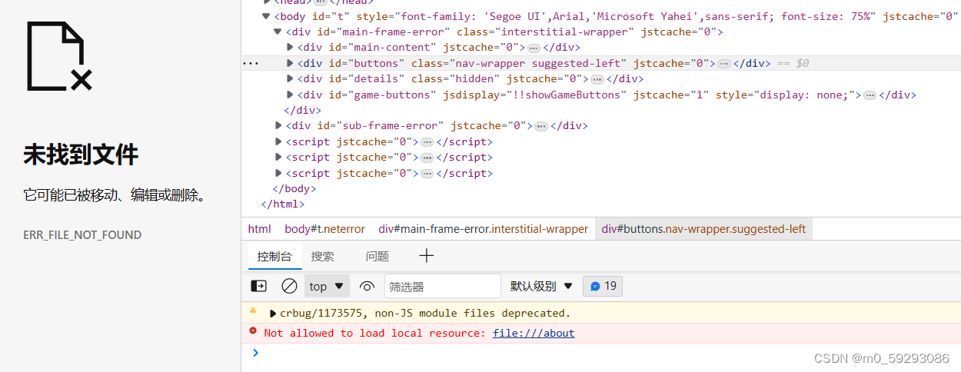Viewport: 961px width, 372px height.
Task: Click the three-dot menu beside selected DOM row
Action: pyautogui.click(x=250, y=63)
